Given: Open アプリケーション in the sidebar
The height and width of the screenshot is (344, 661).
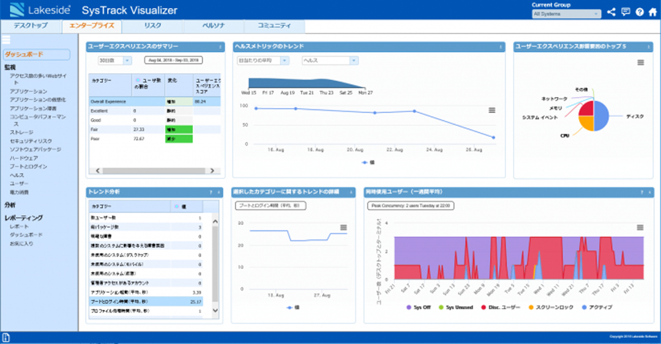Looking at the screenshot, I should click(x=28, y=91).
